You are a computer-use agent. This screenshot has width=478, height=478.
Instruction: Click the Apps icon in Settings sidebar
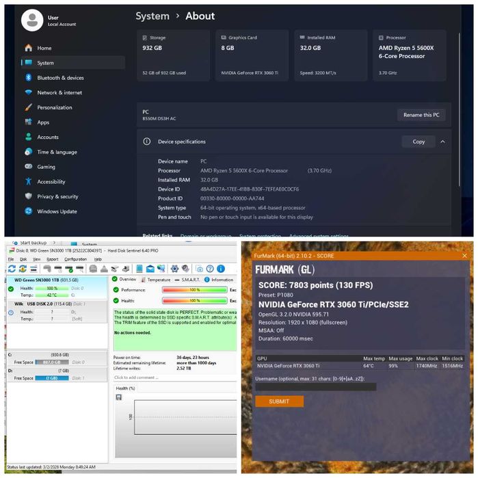[x=29, y=122]
